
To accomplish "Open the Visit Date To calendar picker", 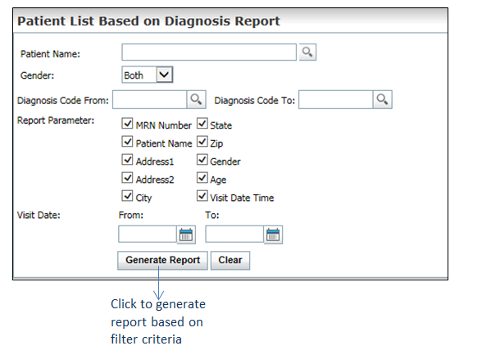I will point(273,234).
